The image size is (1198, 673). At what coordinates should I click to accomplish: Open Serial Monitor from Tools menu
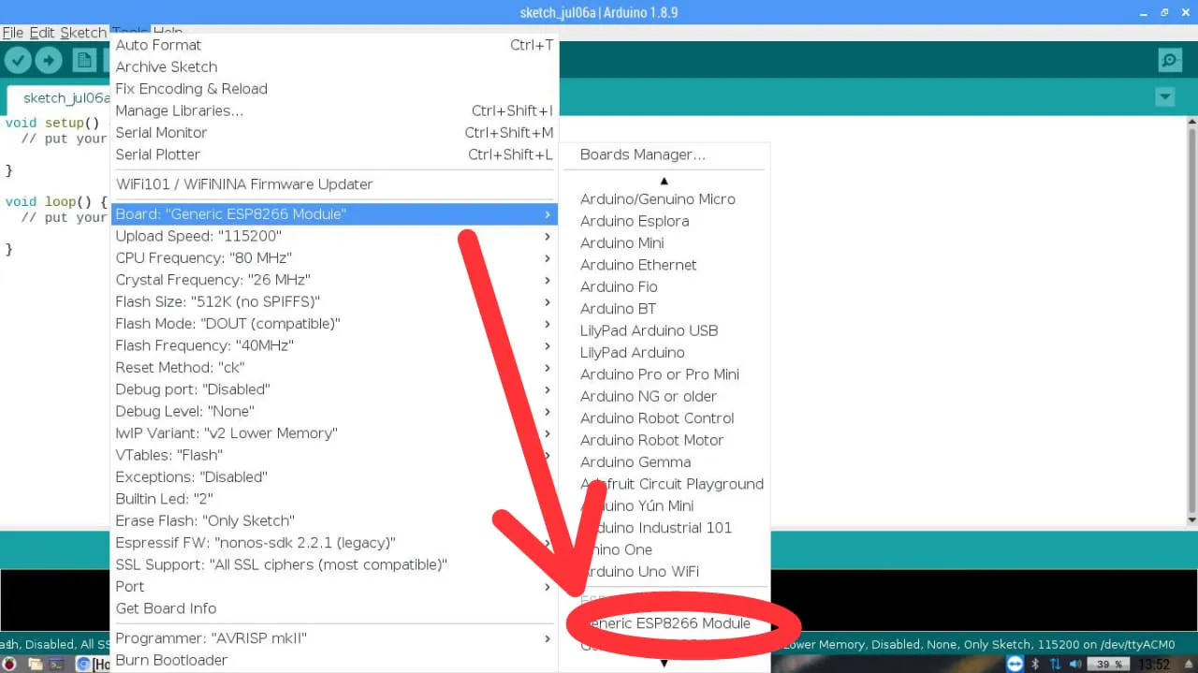(334, 133)
